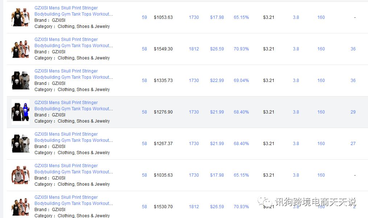Open product title link in $1276.90 row

pos(73,106)
